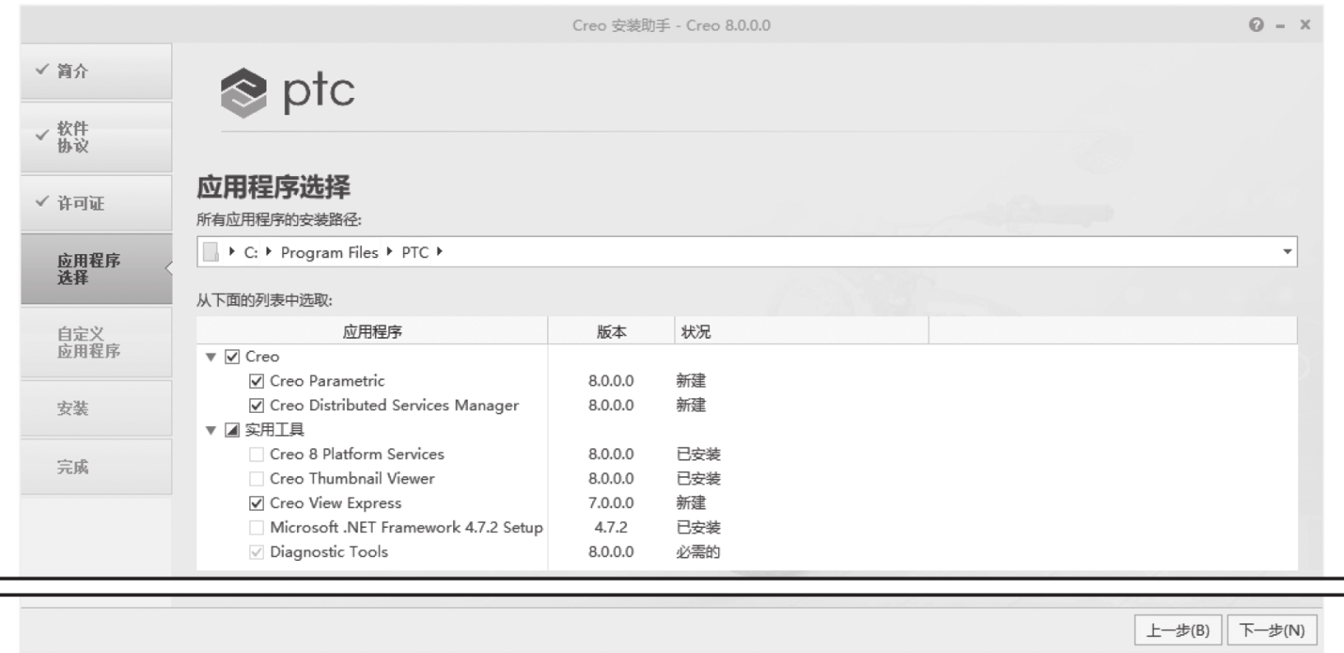Open the install path dropdown arrow
Screen dimensions: 1344x653
tap(1287, 252)
